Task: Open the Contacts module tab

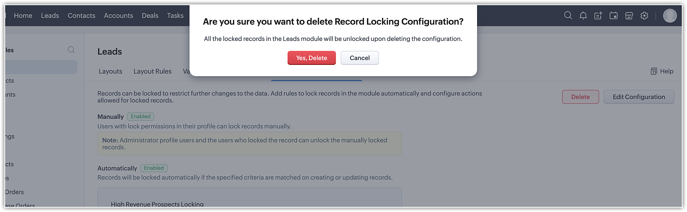Action: coord(81,15)
